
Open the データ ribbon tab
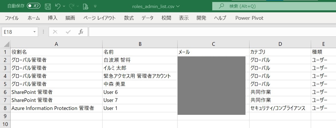pos(148,18)
